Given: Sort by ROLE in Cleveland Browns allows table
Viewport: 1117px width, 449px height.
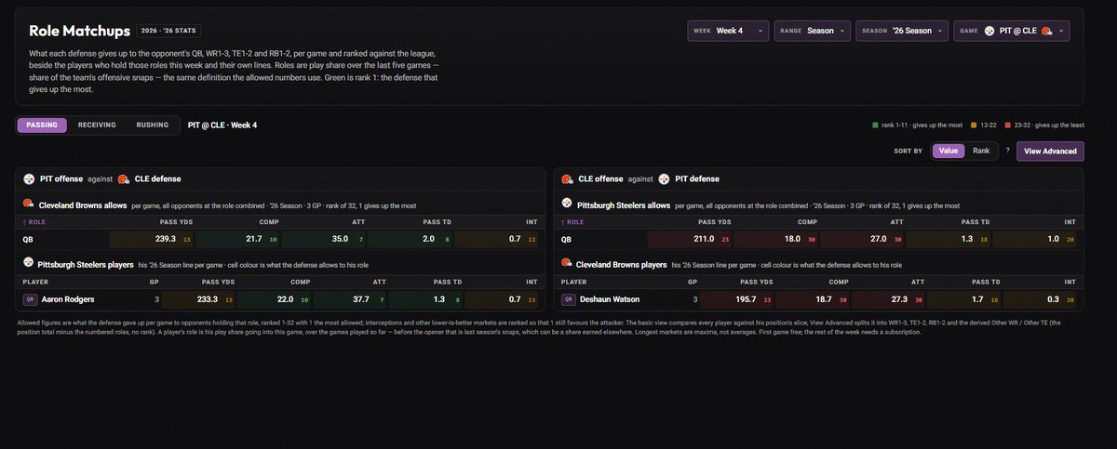Looking at the screenshot, I should 34,222.
